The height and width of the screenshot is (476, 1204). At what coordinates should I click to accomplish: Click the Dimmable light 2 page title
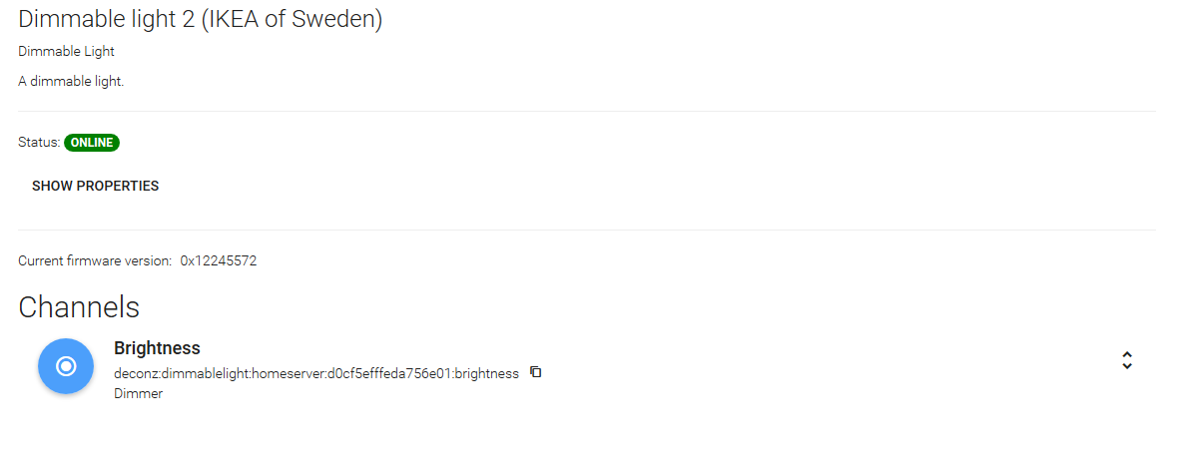[x=107, y=19]
